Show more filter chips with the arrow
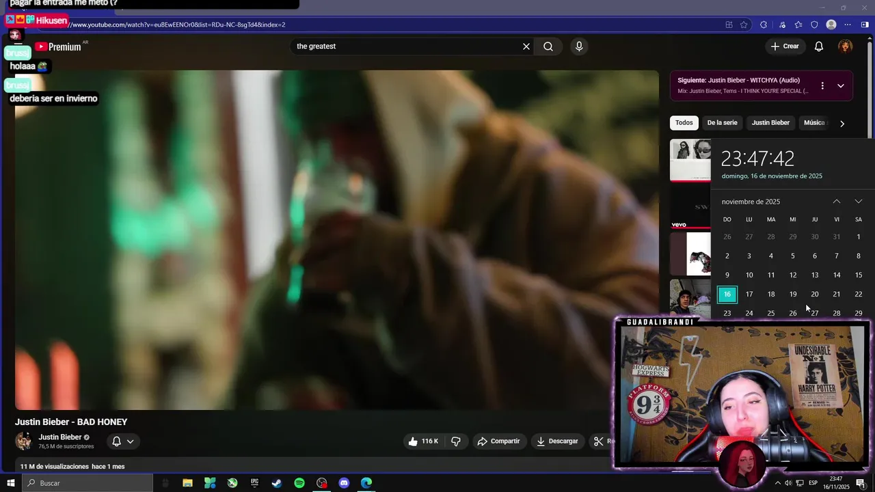 pos(842,124)
